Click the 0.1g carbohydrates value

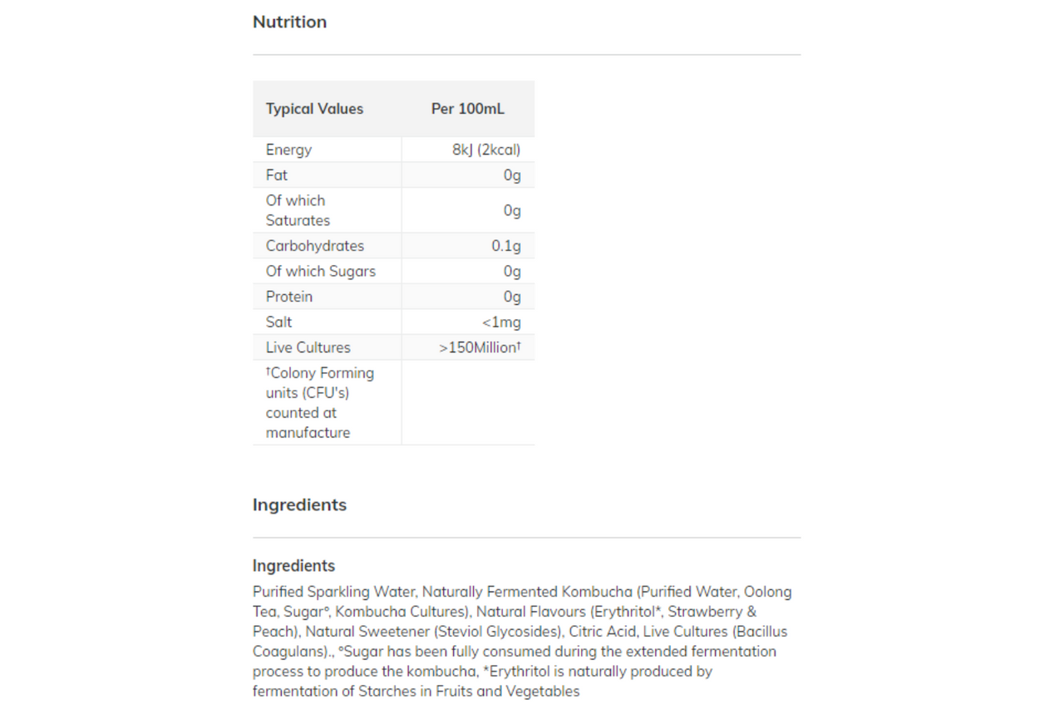pyautogui.click(x=506, y=246)
